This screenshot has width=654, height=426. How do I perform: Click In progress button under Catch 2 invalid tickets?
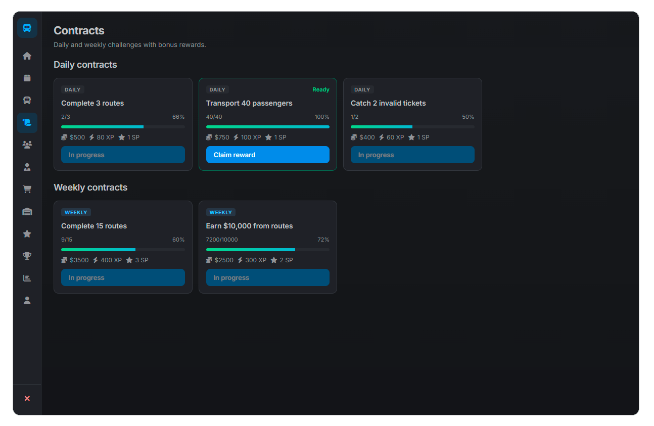412,155
